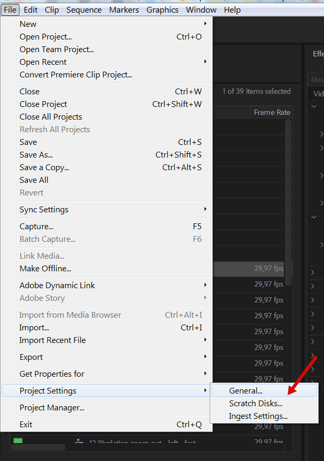Open the Edit menu
The height and width of the screenshot is (461, 324).
[31, 10]
